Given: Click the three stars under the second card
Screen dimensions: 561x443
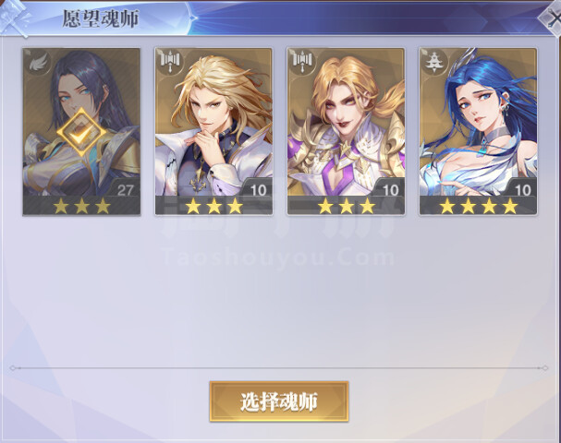Looking at the screenshot, I should pos(213,207).
